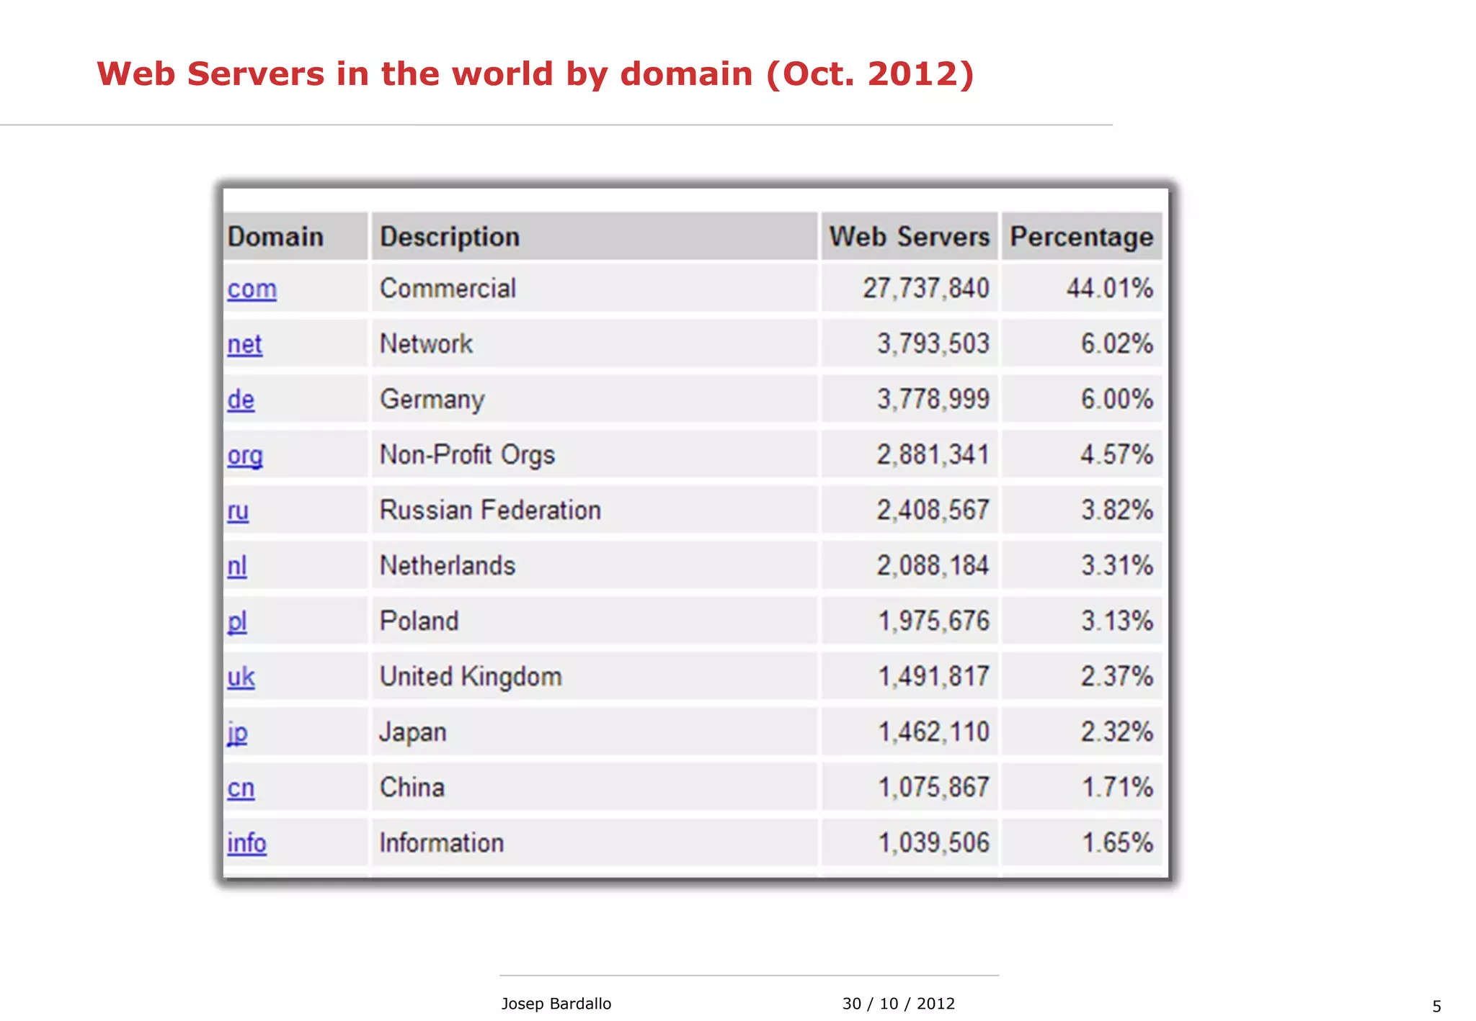Select the China description cell

[x=595, y=787]
